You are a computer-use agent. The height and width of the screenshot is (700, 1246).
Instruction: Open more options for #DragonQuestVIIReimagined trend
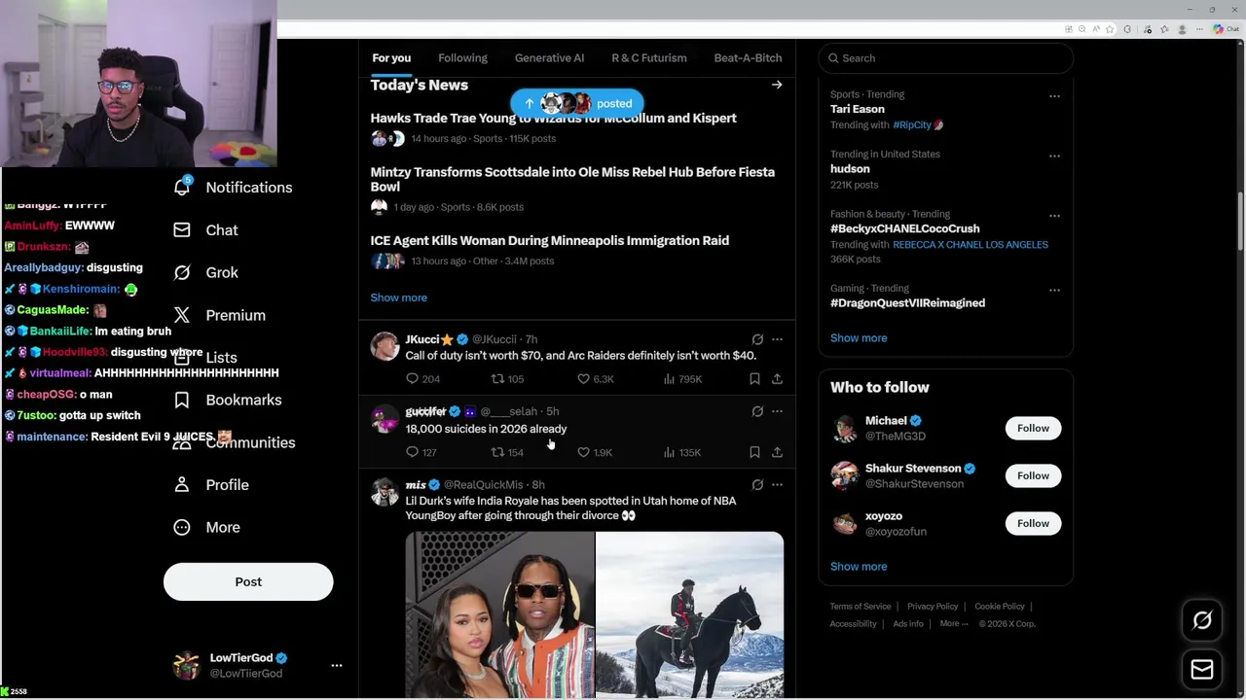pyautogui.click(x=1054, y=290)
